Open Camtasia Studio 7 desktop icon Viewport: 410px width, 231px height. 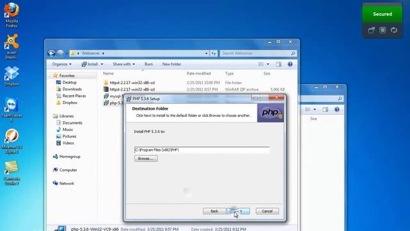(x=12, y=173)
